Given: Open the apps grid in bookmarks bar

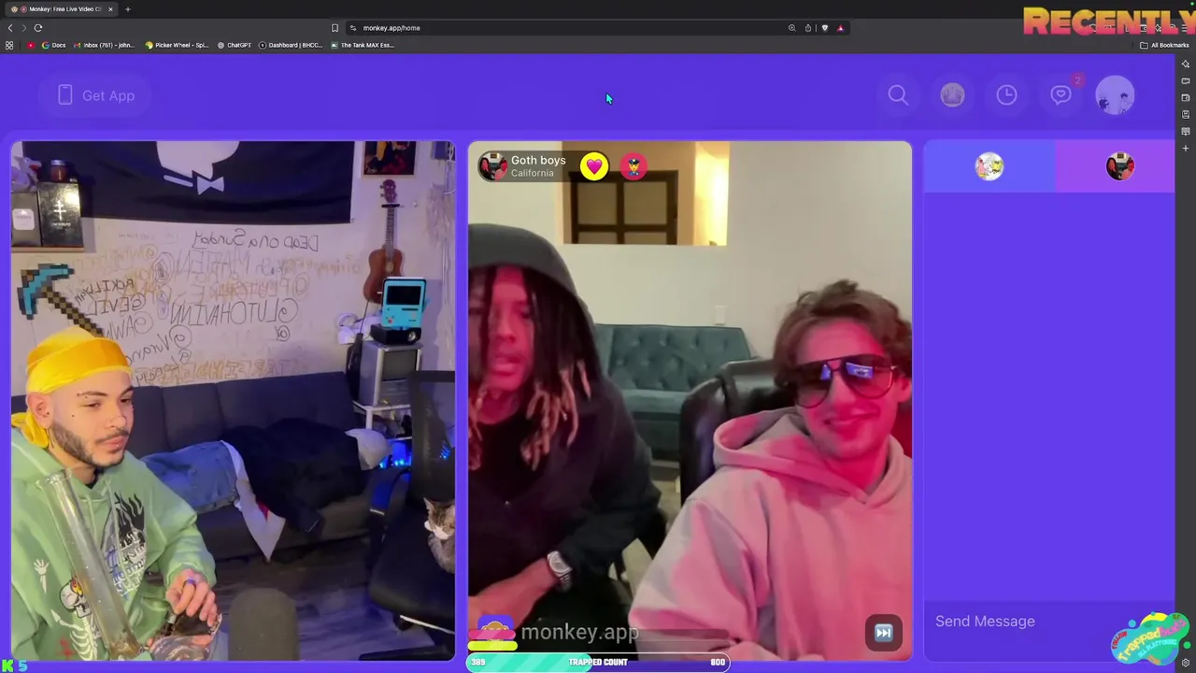Looking at the screenshot, I should (x=9, y=45).
